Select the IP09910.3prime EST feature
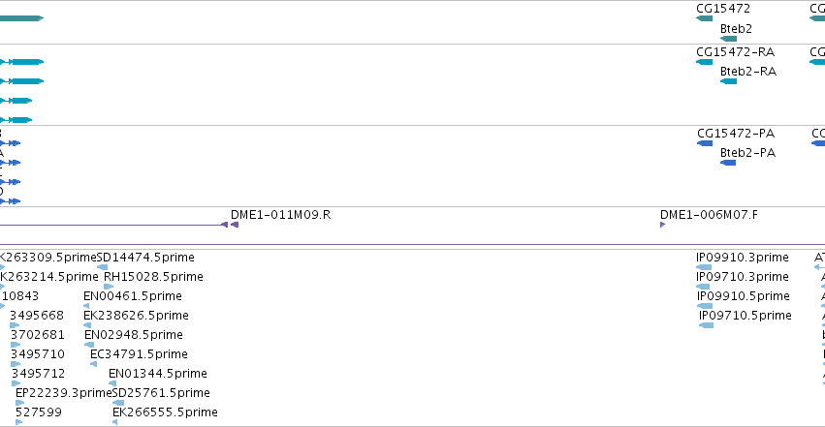The image size is (825, 427). pyautogui.click(x=704, y=267)
